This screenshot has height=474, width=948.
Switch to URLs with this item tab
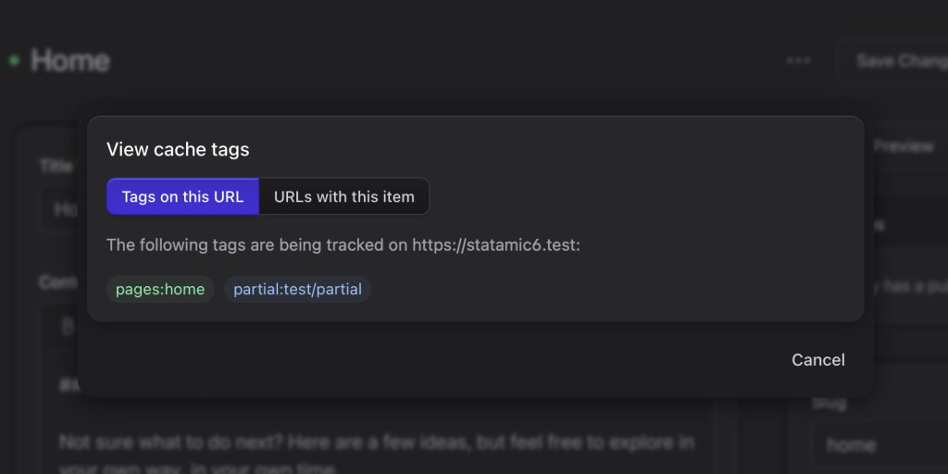click(x=344, y=196)
